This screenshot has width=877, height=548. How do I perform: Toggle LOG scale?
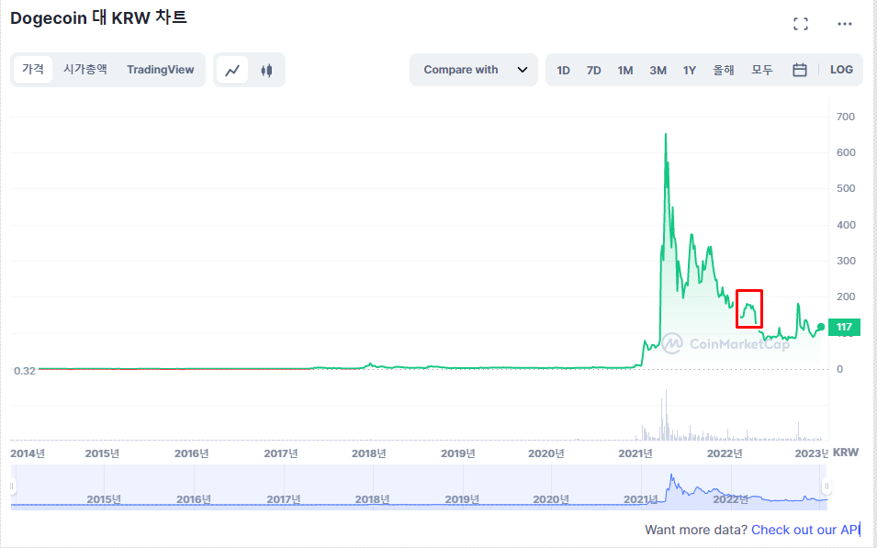(x=841, y=70)
